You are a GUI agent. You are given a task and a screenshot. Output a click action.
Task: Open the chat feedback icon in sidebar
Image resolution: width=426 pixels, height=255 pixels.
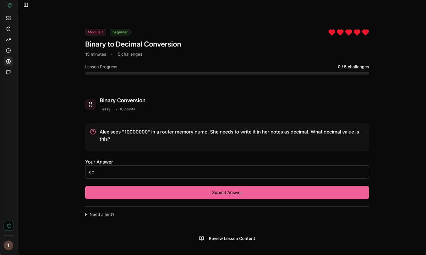pos(8,72)
